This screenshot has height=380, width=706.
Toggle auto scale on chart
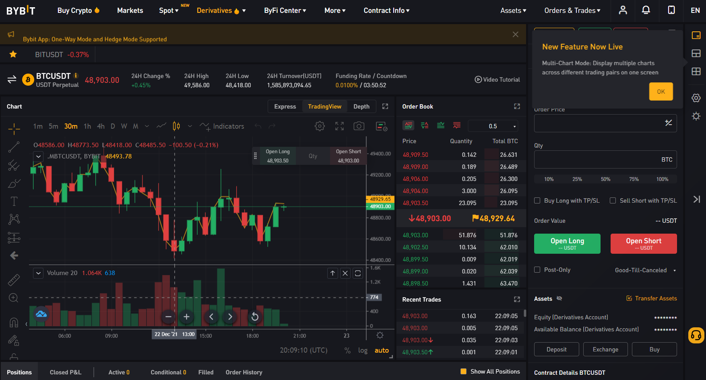pos(382,350)
